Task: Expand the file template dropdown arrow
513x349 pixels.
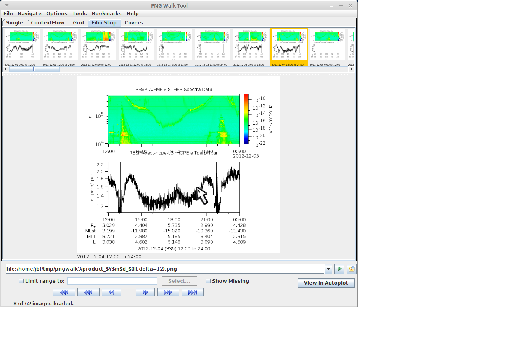Action: click(328, 269)
